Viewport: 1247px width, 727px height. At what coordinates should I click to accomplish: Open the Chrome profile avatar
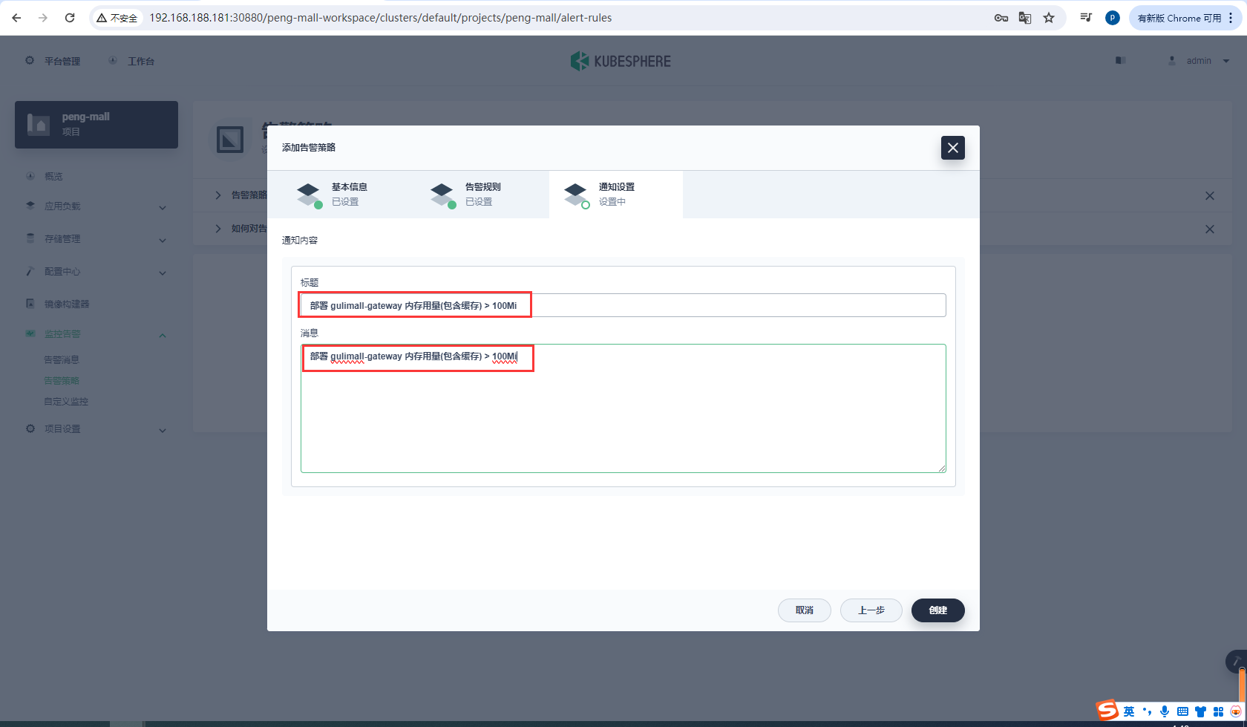pyautogui.click(x=1112, y=18)
